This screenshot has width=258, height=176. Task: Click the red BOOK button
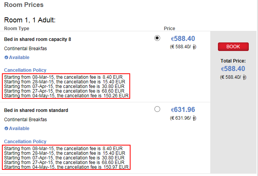click(233, 47)
